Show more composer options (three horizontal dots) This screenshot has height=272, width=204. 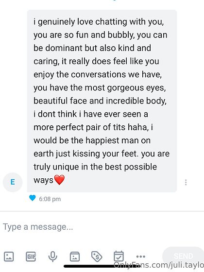tap(141, 256)
